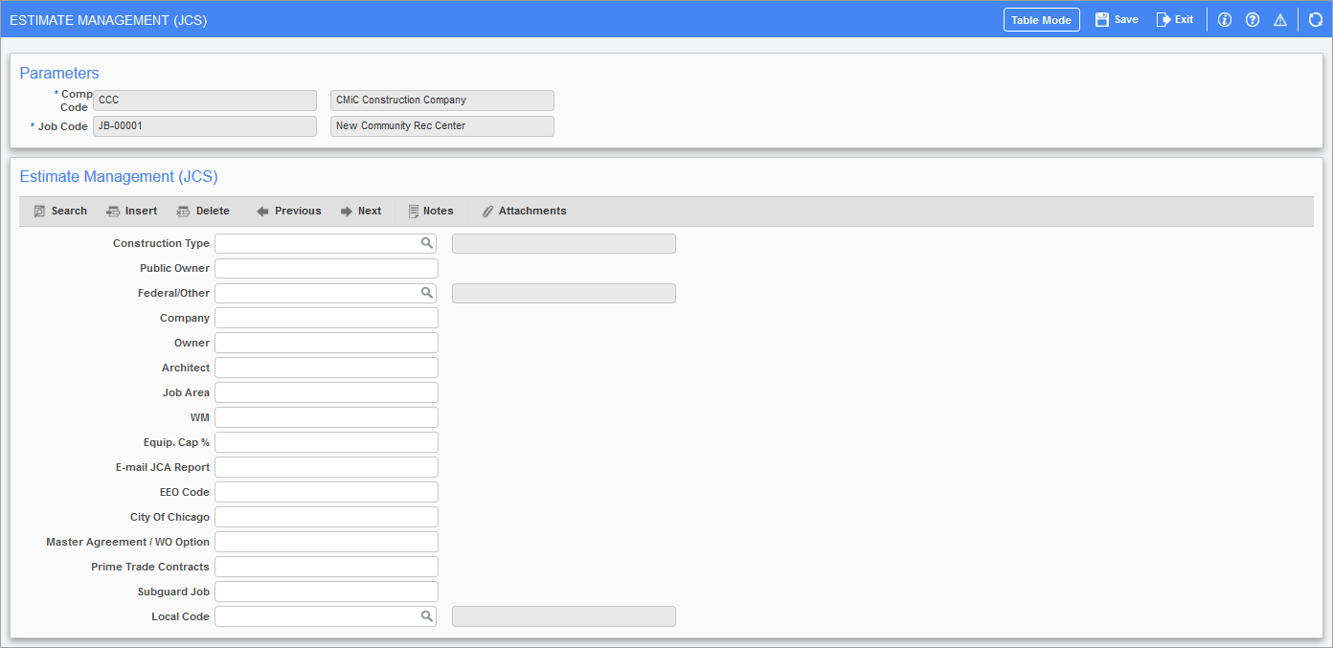
Task: Open the Notes panel
Action: coord(430,211)
